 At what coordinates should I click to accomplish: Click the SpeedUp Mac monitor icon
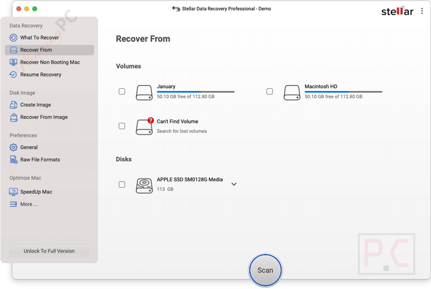click(13, 192)
